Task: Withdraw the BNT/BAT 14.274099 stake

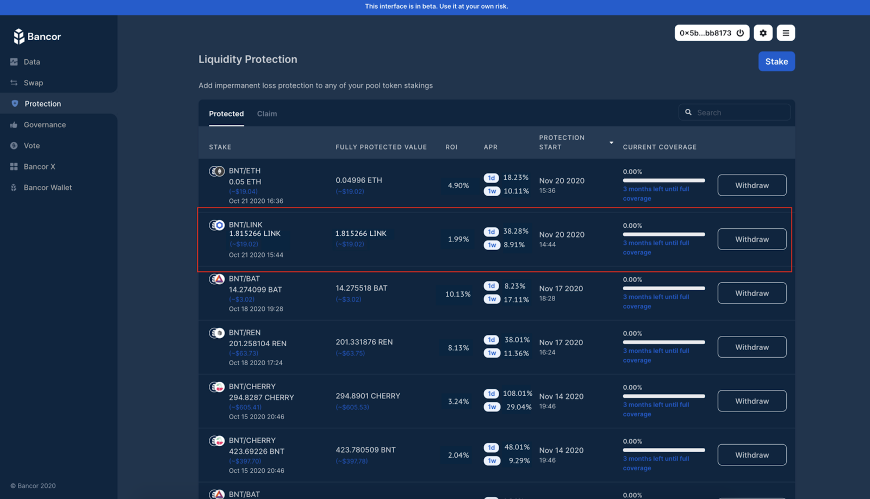Action: (751, 293)
